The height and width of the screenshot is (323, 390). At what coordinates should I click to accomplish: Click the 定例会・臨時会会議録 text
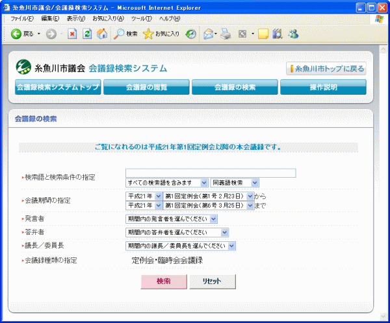[167, 260]
